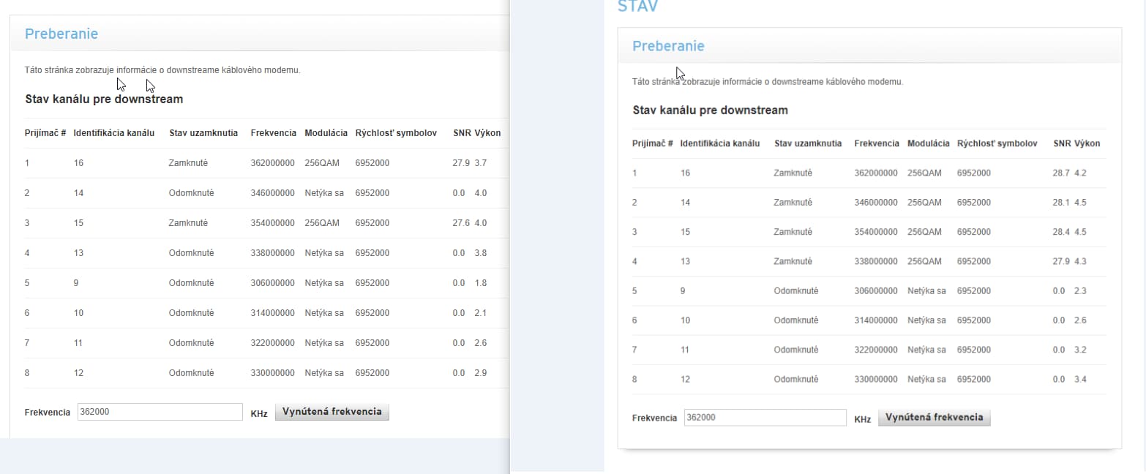1146x474 pixels.
Task: Click 'Odomknuté' status for channel 14 in left panel
Action: (x=192, y=193)
